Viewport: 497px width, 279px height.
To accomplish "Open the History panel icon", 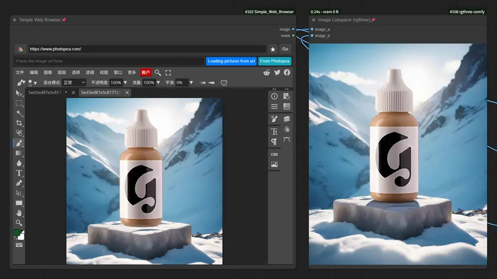I will (x=287, y=96).
